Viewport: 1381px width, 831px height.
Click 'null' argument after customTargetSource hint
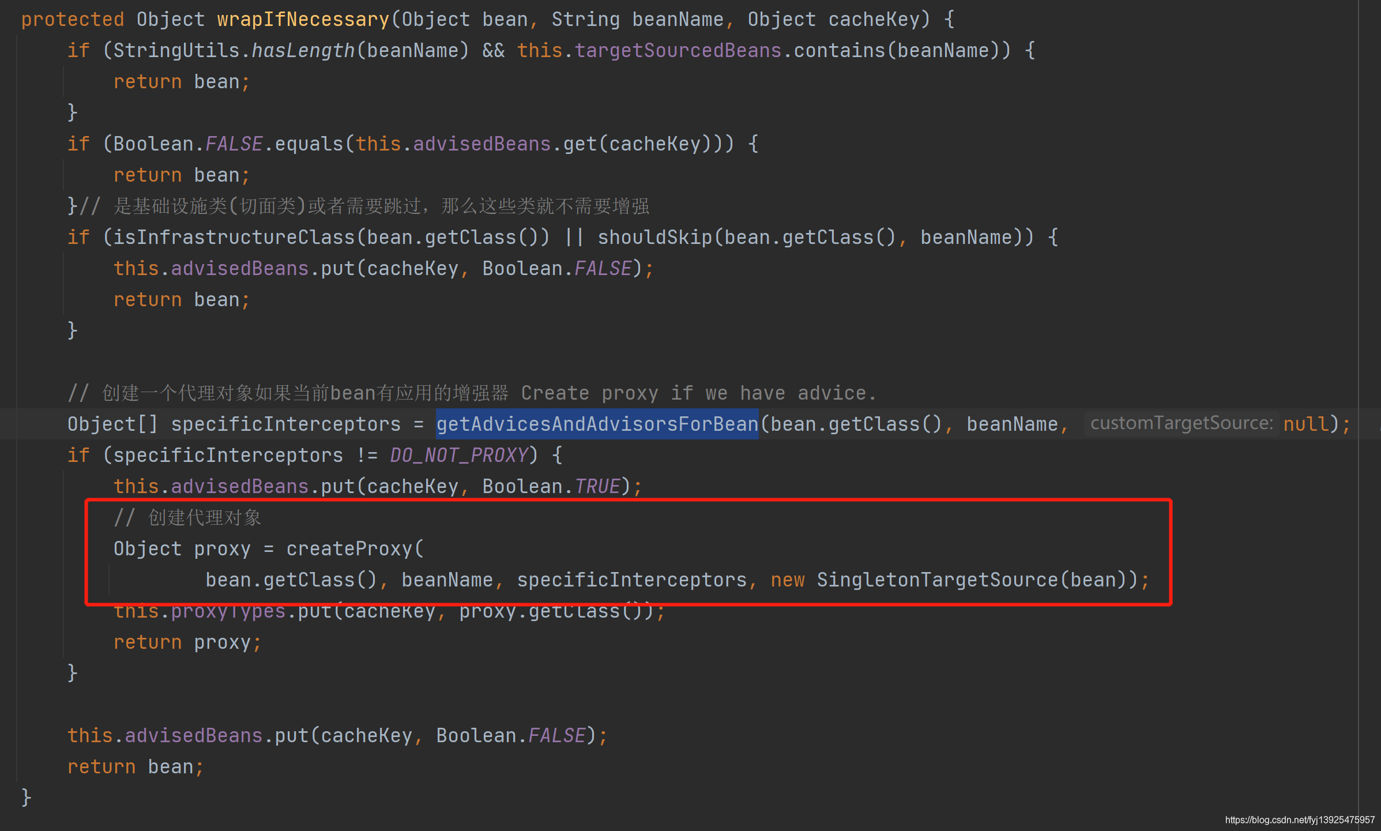pos(1306,424)
